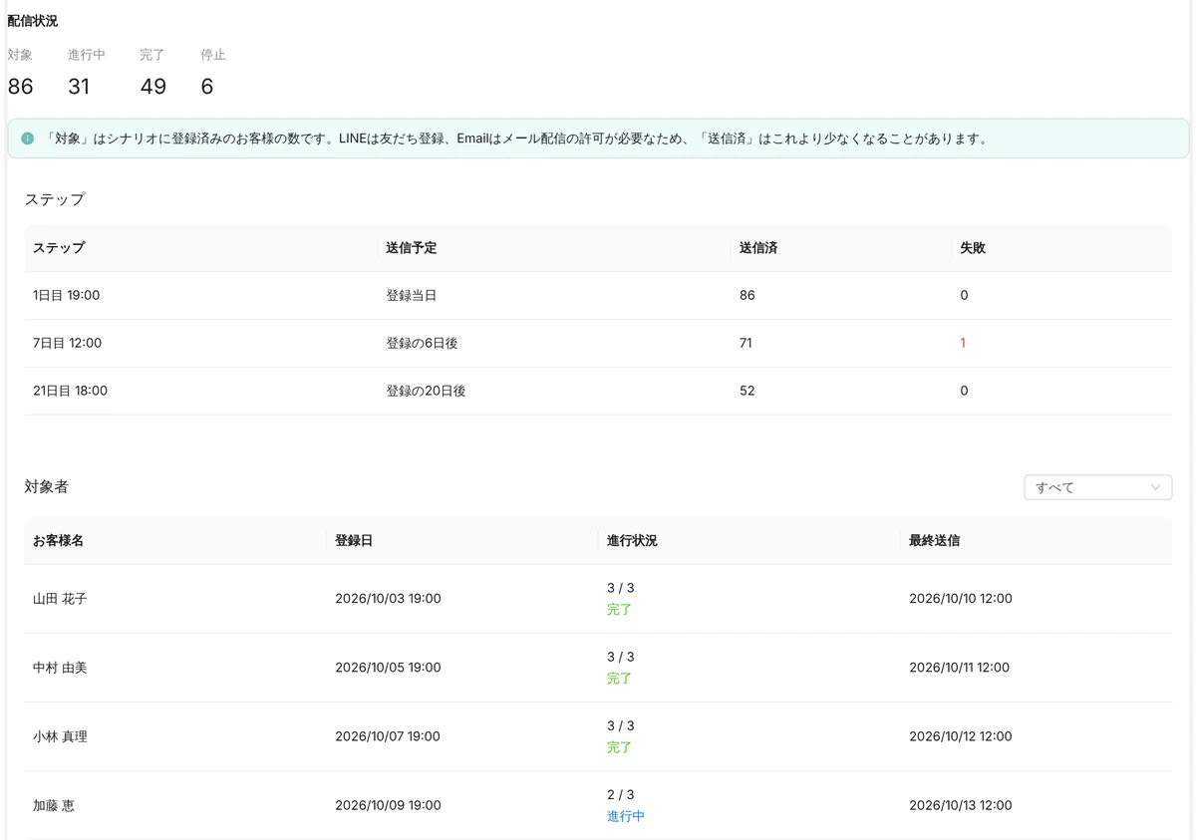Viewport: 1196px width, 840px height.
Task: Click 完了 status in 山田 花子 row
Action: coord(619,610)
